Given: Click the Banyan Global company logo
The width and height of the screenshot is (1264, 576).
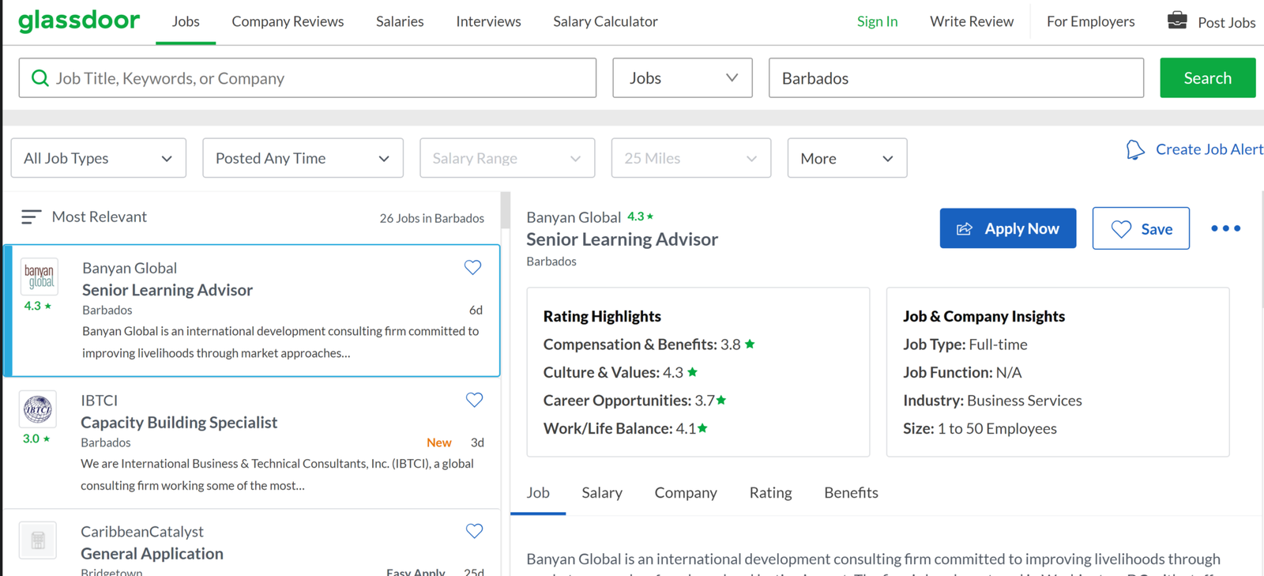Looking at the screenshot, I should (x=39, y=277).
